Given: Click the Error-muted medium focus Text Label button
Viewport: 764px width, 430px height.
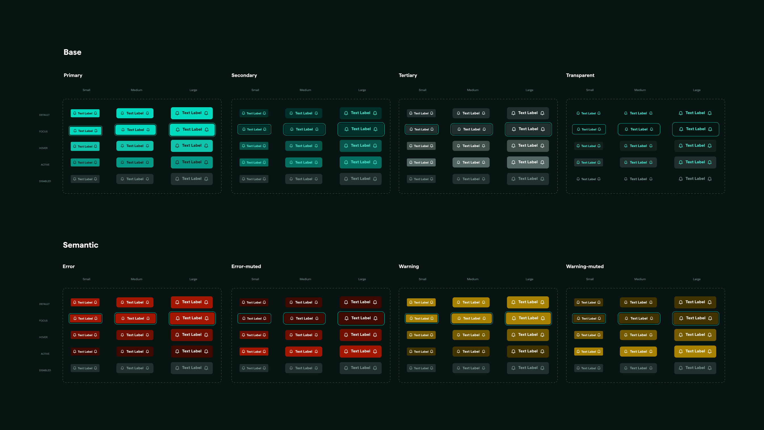Looking at the screenshot, I should coord(304,319).
